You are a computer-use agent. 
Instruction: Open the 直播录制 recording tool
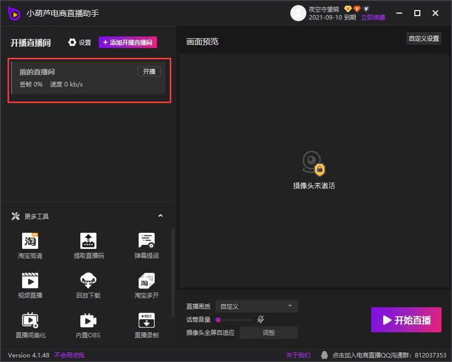146,320
